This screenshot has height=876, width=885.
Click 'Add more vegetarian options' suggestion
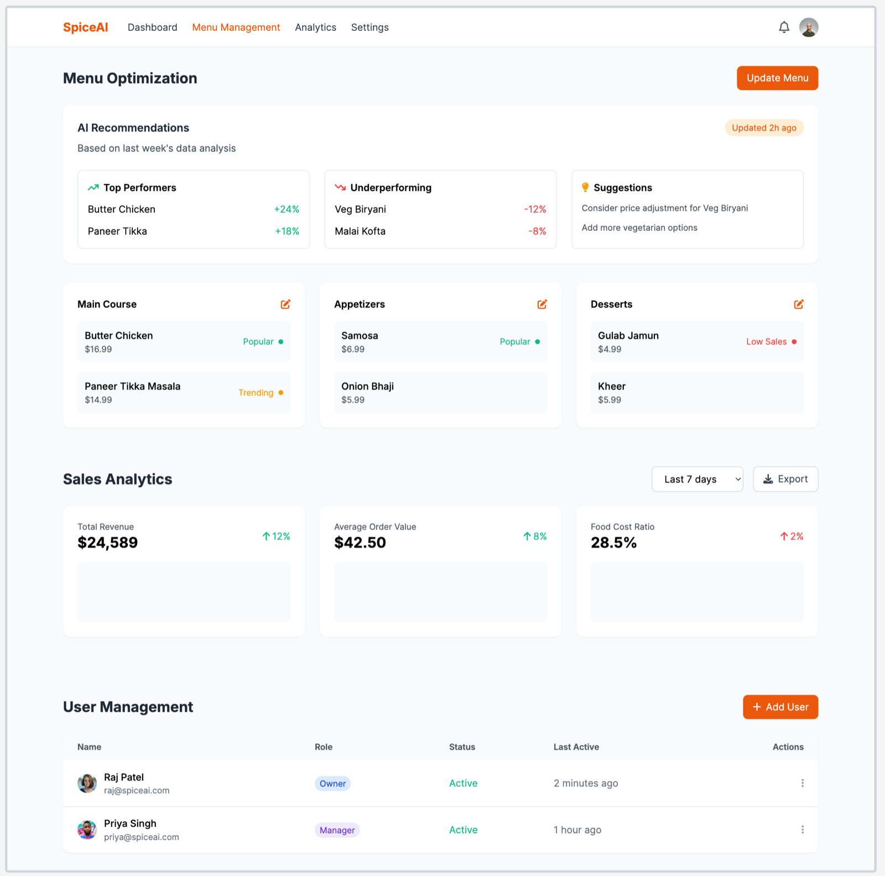coord(639,228)
